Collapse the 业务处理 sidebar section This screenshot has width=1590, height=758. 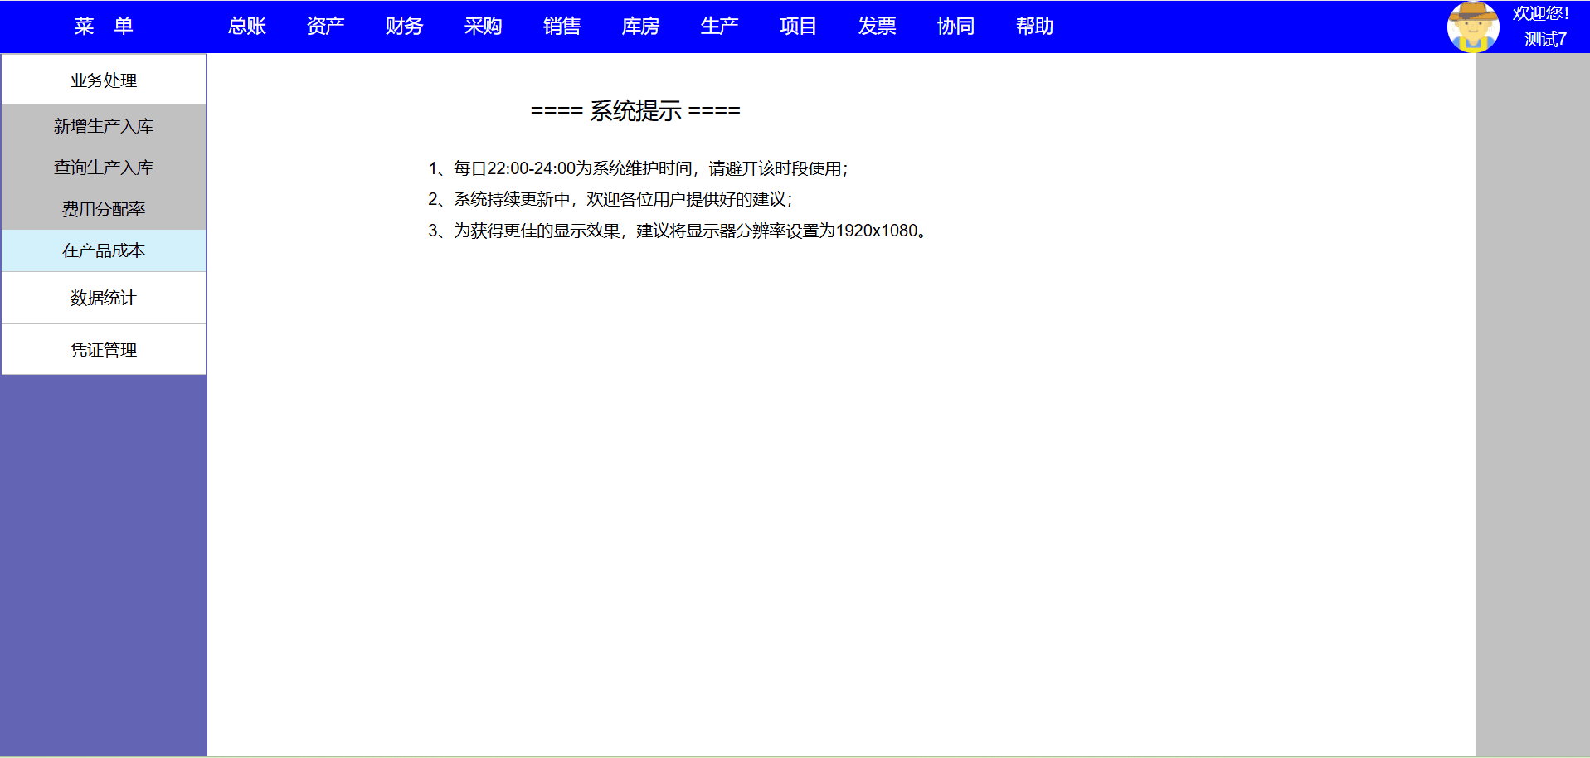(x=104, y=80)
